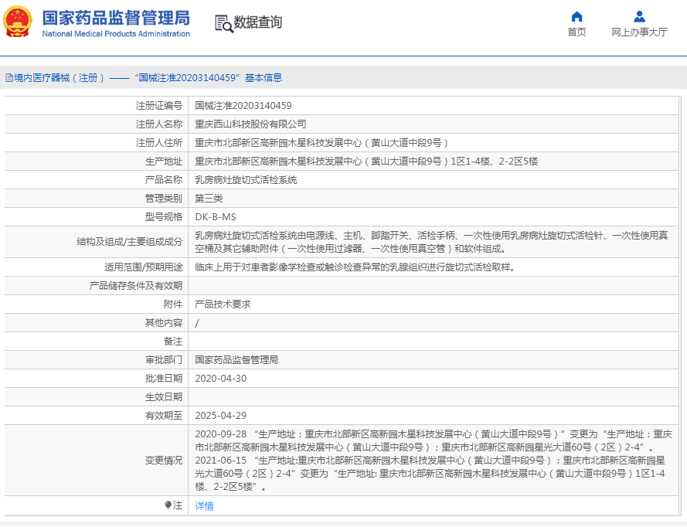687x527 pixels.
Task: Open 网上办事大厅 user icon
Action: tap(639, 17)
